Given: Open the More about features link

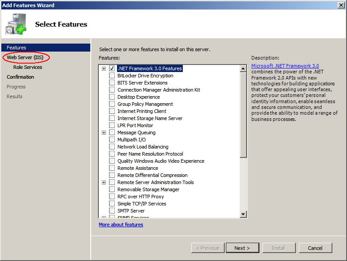Looking at the screenshot, I should click(x=121, y=225).
